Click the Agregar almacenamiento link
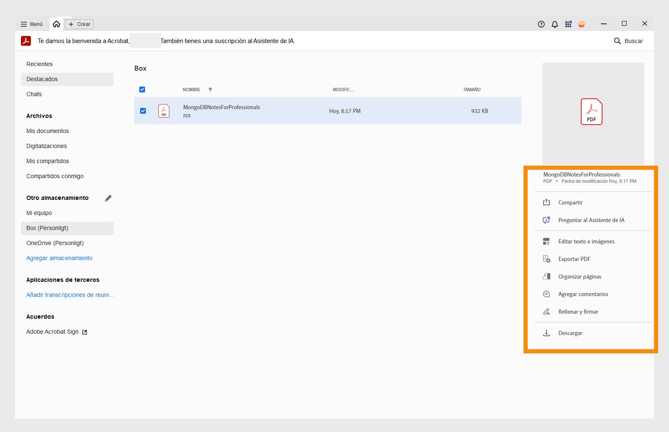 point(59,258)
